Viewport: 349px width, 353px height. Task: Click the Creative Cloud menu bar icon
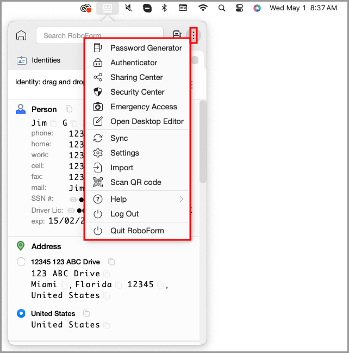[x=86, y=8]
